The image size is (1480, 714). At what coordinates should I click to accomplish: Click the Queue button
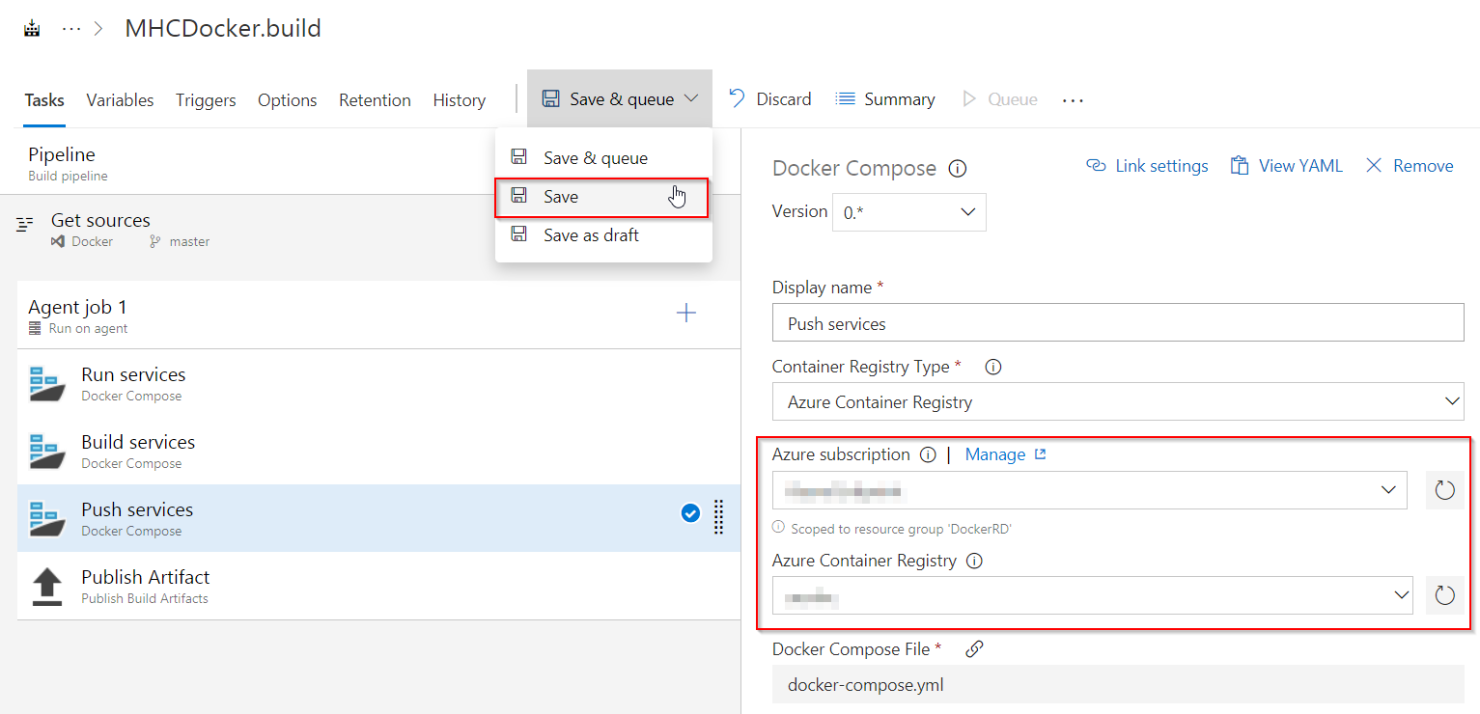pyautogui.click(x=1000, y=98)
